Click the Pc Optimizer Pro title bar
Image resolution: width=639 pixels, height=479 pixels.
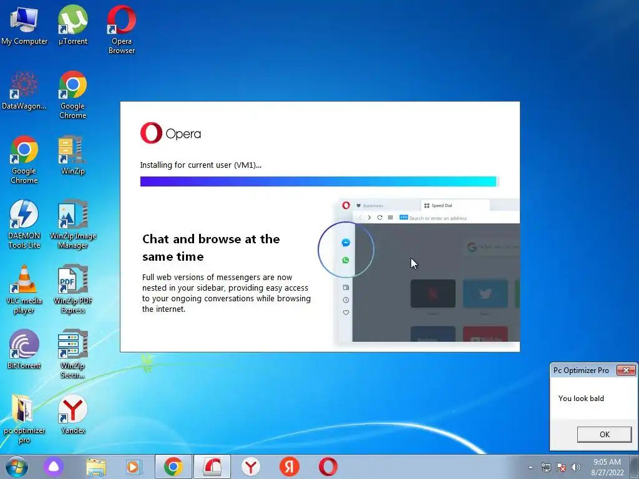point(583,370)
